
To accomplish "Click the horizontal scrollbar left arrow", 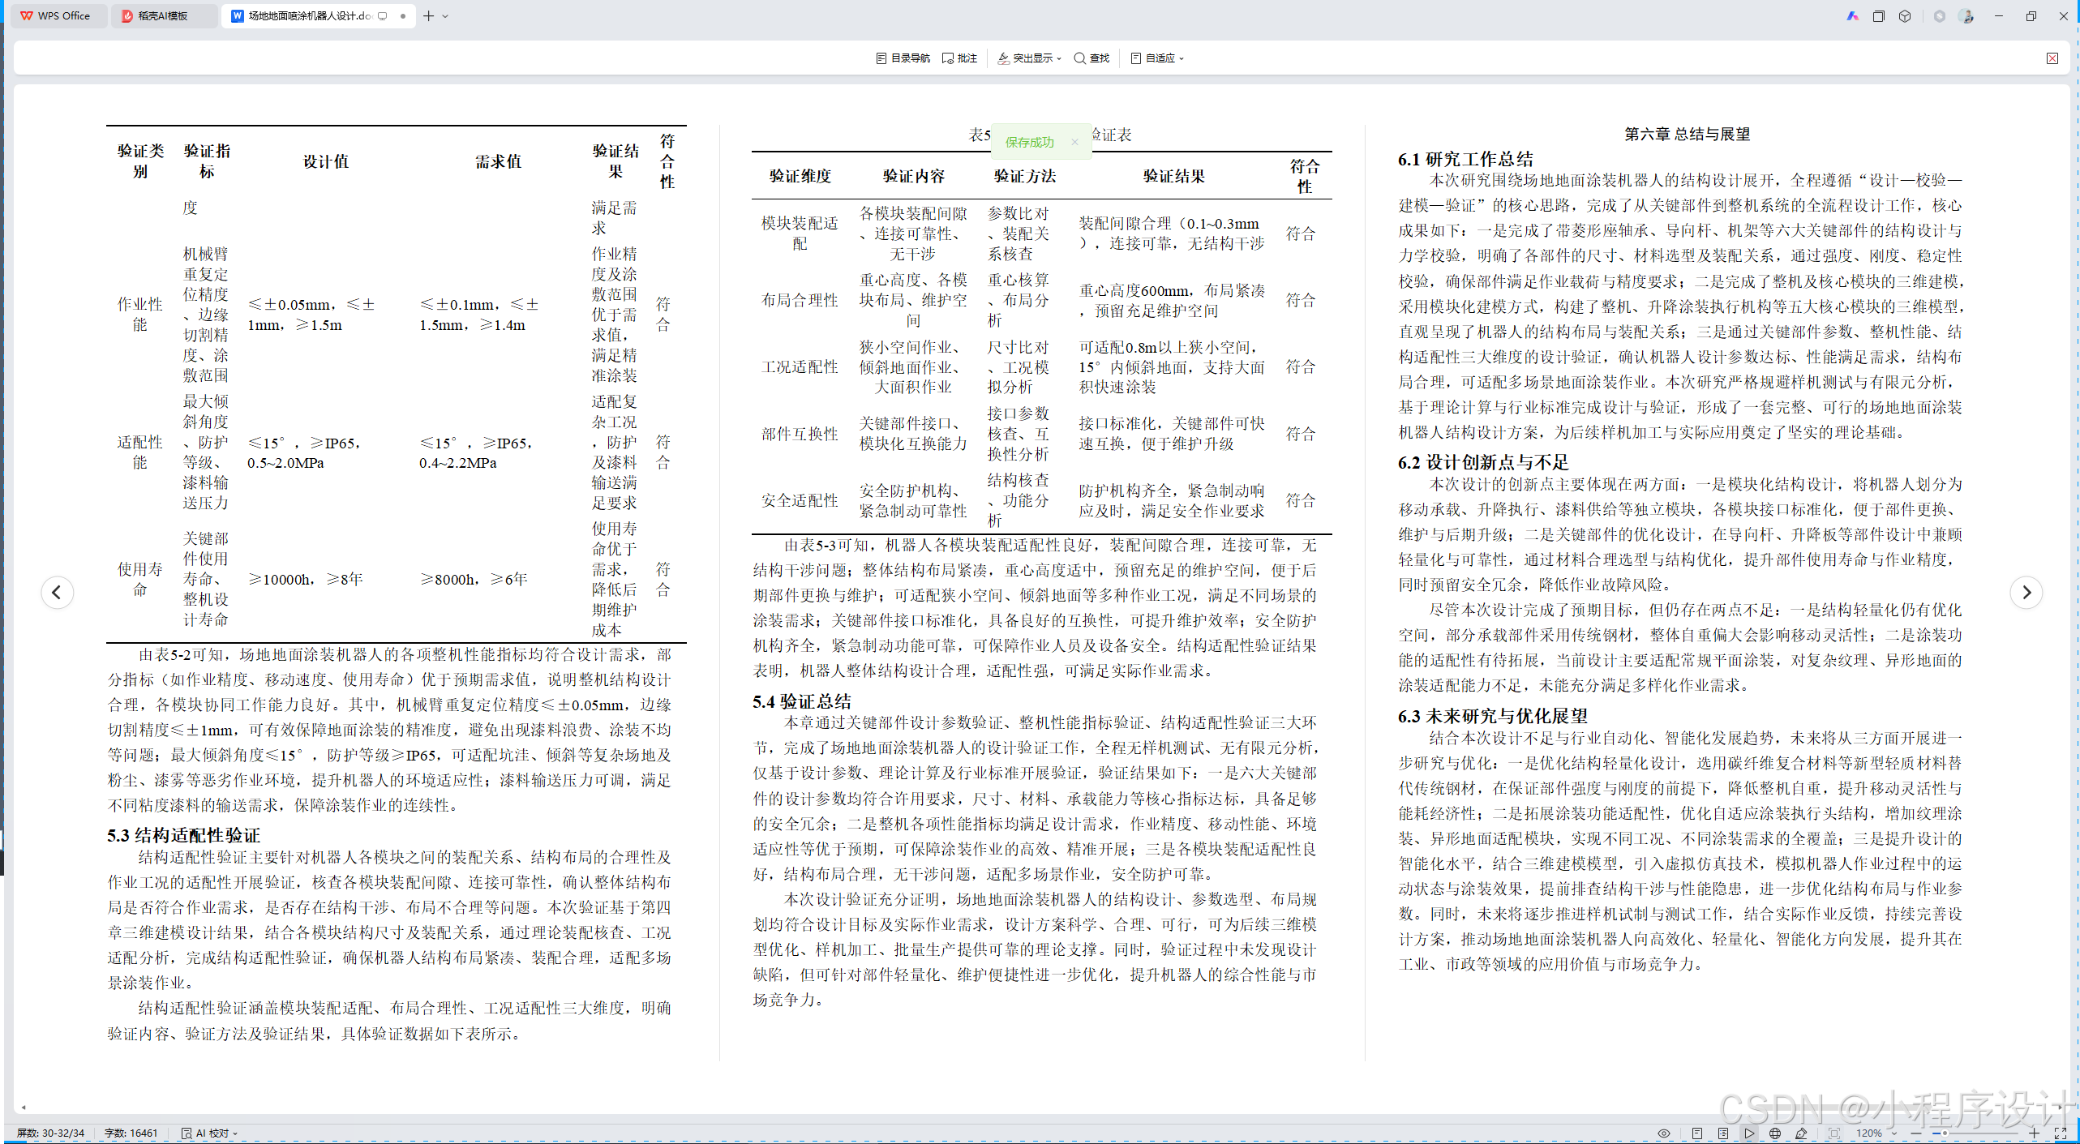I will [x=24, y=1107].
